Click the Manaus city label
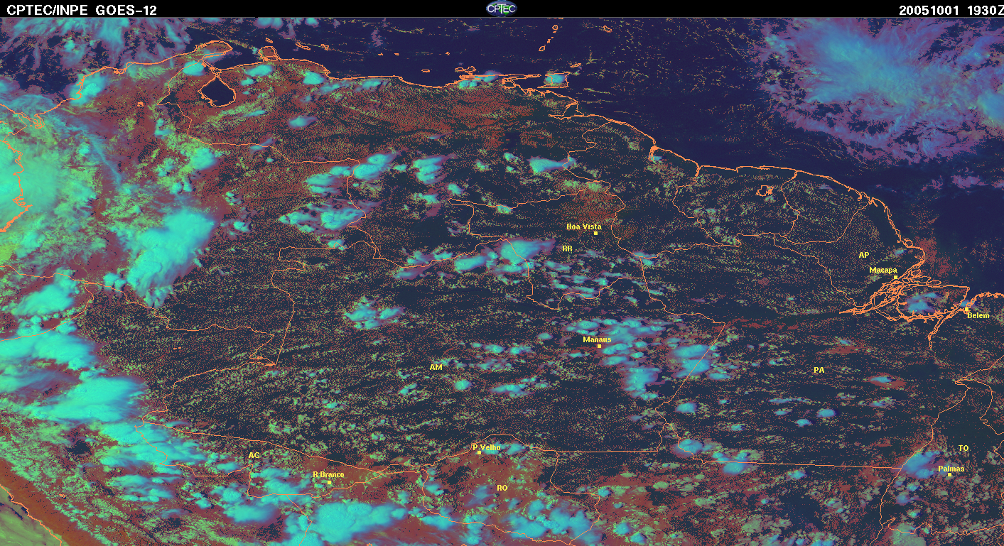This screenshot has width=1004, height=546. 597,339
